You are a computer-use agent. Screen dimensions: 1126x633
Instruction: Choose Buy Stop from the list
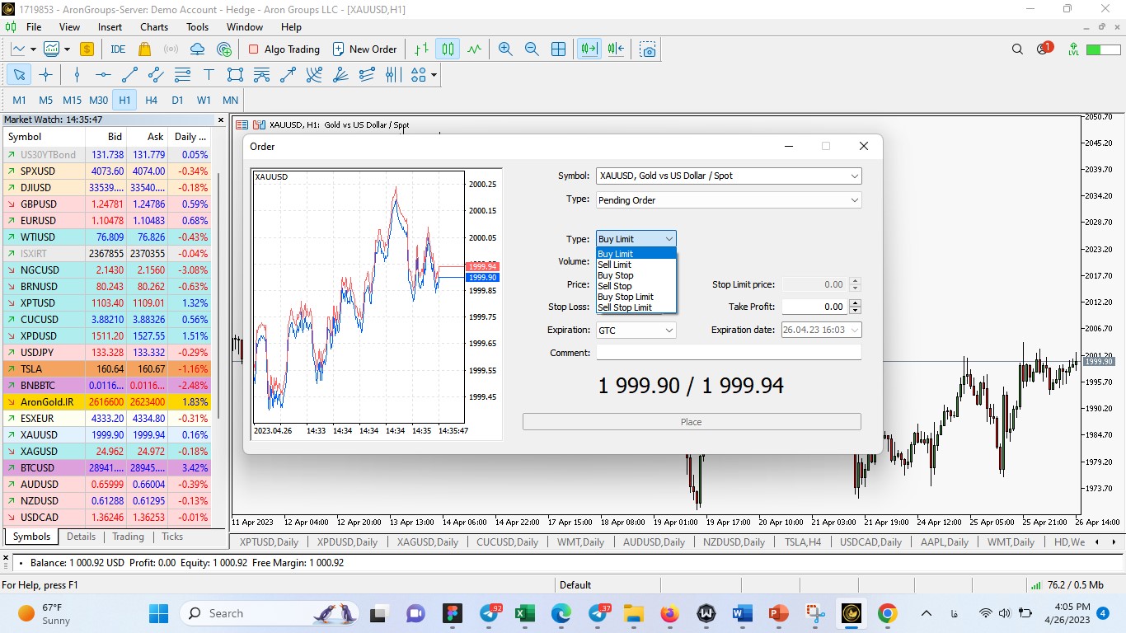[x=636, y=275]
